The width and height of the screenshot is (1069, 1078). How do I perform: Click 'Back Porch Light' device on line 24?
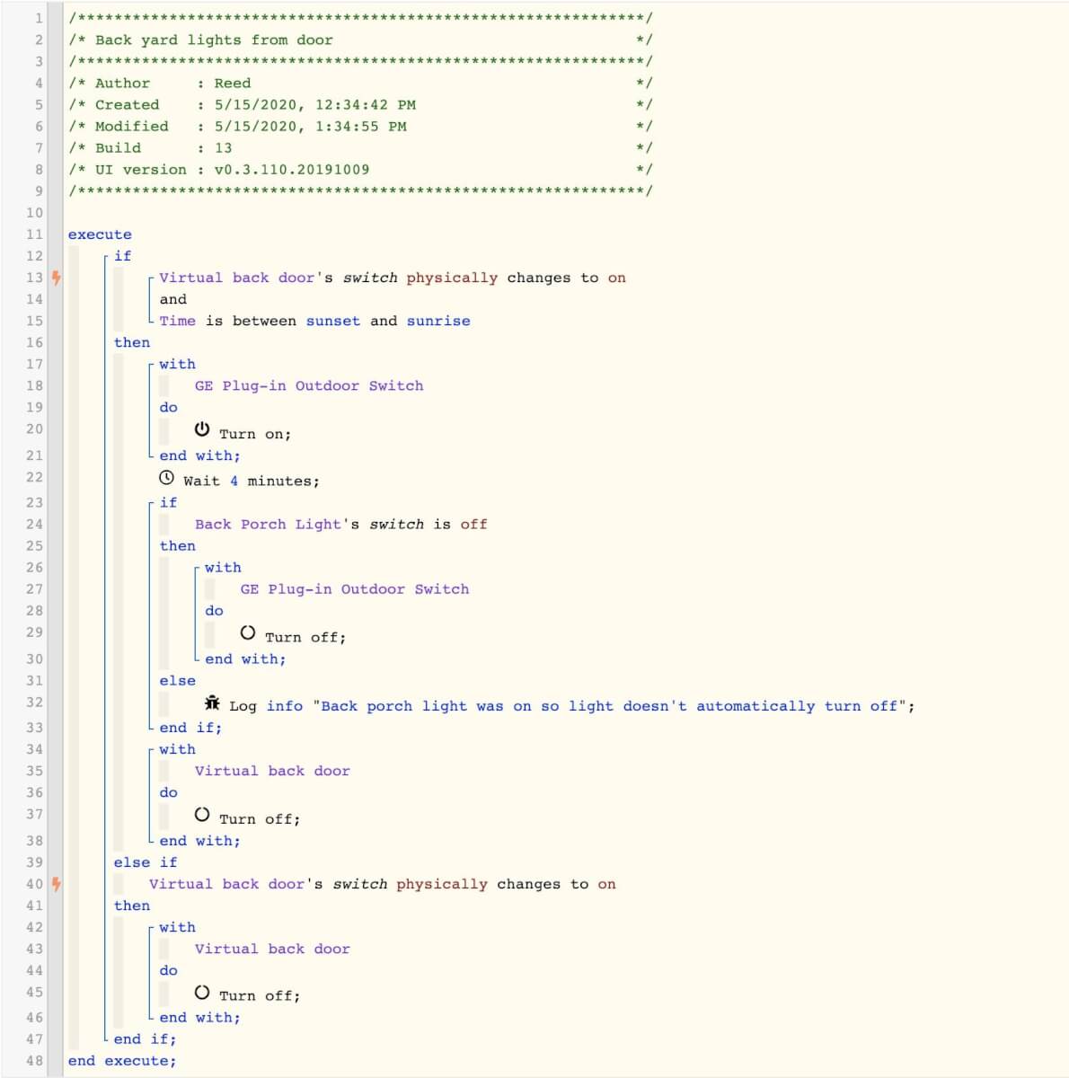pyautogui.click(x=268, y=525)
